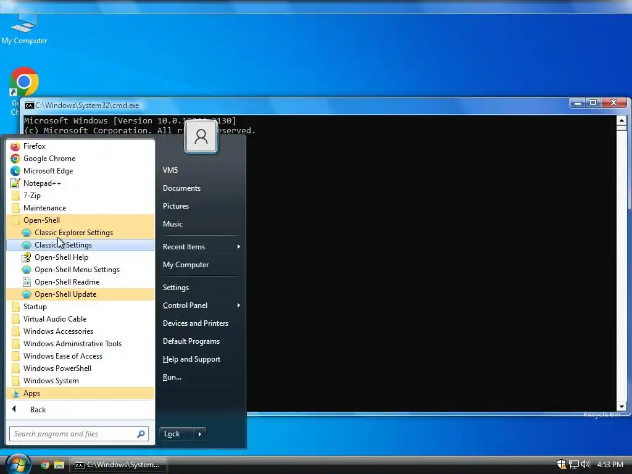Open the highlighted Classic Settings entry

(x=80, y=245)
